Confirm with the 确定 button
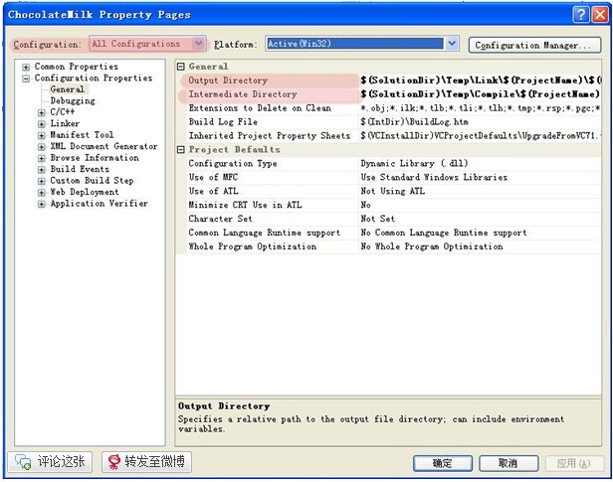The image size is (613, 482). click(443, 463)
